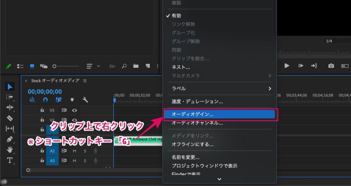This screenshot has height=186, width=351.
Task: Click the timecode 00;00;00;00 field
Action: pos(45,92)
